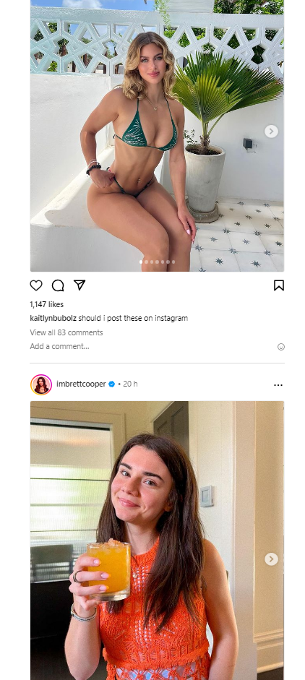The width and height of the screenshot is (305, 680).
Task: Select the first carousel indicator dot
Action: pyautogui.click(x=140, y=262)
